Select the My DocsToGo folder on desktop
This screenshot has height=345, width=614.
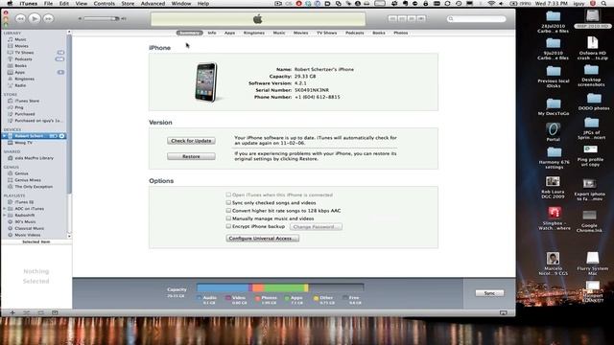(553, 106)
